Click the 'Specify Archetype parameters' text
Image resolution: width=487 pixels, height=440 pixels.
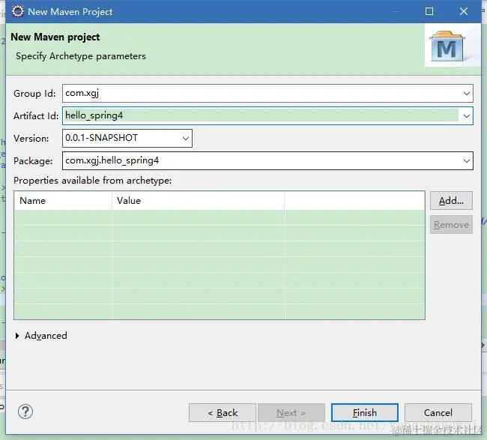pos(81,56)
